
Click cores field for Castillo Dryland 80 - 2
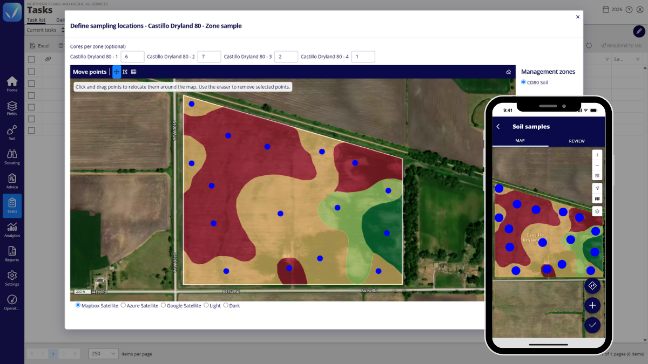210,57
